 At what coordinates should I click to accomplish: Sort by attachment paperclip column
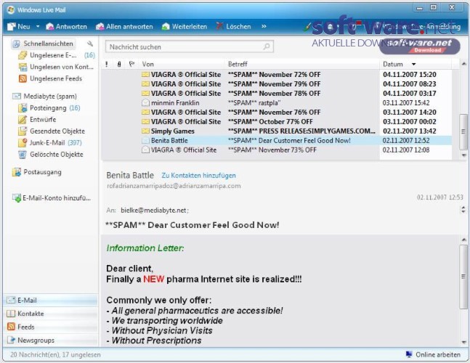coord(119,64)
